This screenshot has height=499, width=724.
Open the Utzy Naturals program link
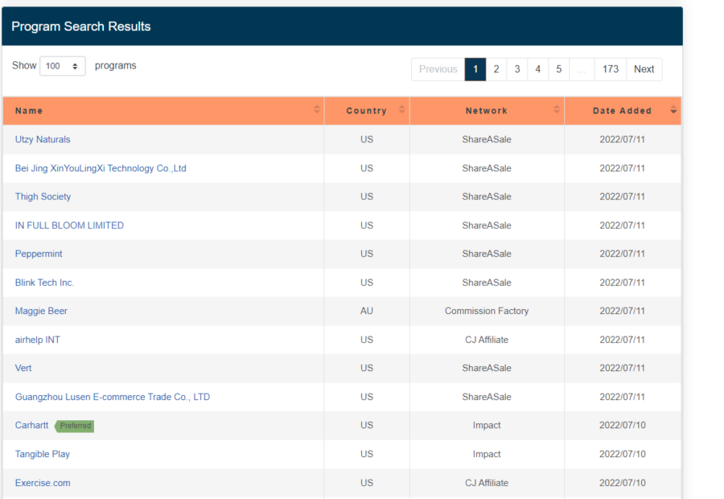[x=43, y=139]
